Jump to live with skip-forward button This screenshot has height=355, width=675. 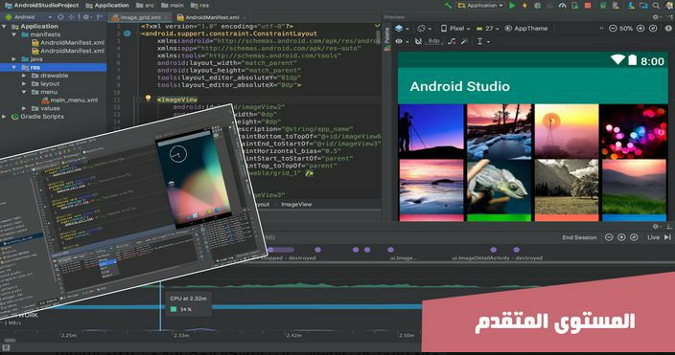667,237
